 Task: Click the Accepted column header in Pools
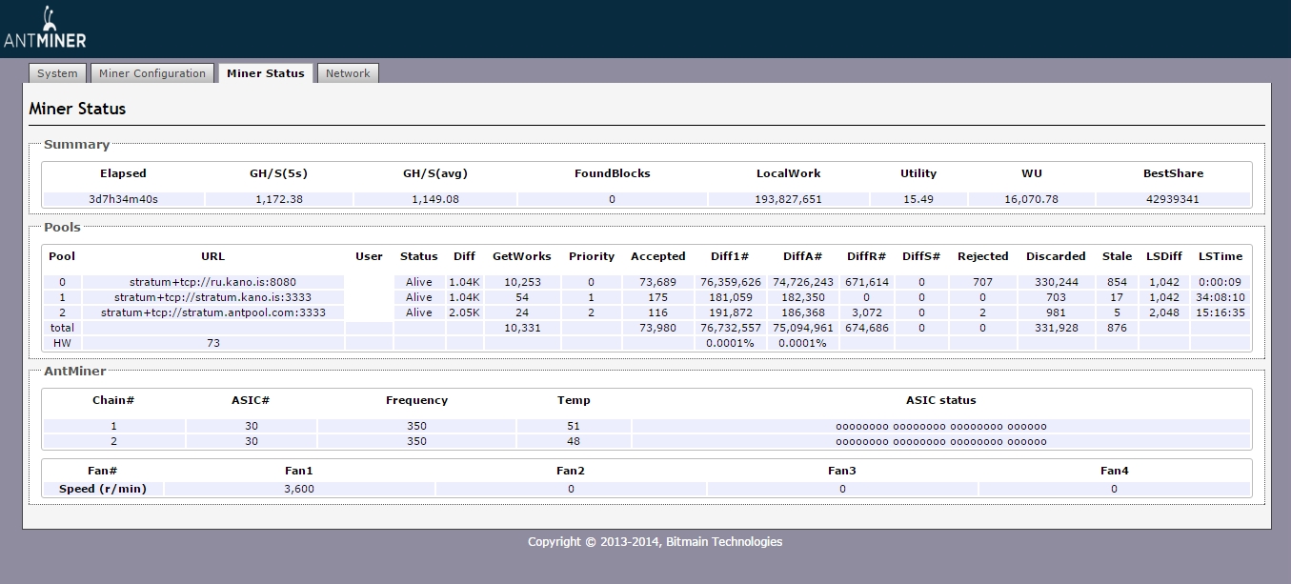(657, 256)
